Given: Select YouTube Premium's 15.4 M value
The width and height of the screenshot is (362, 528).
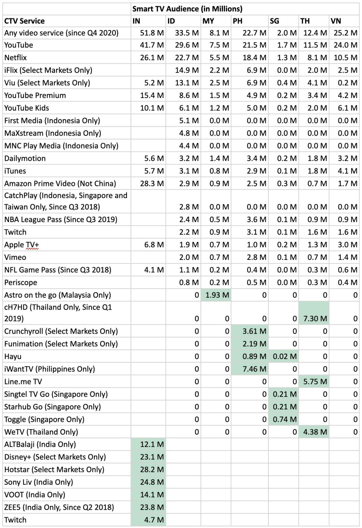Looking at the screenshot, I should pos(148,95).
